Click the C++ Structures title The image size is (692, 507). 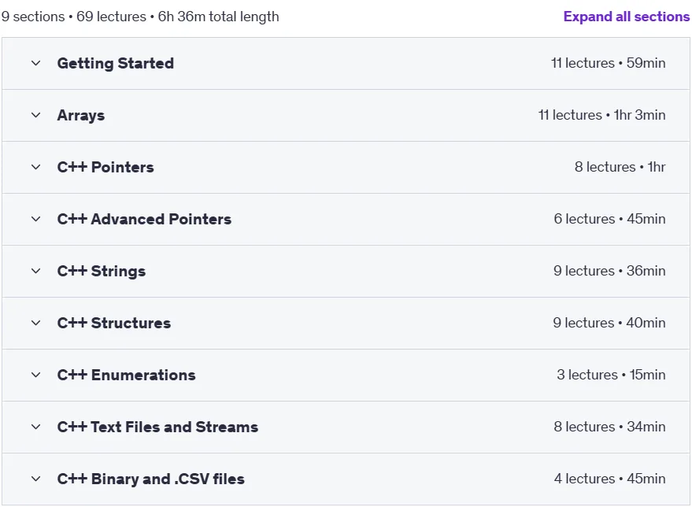click(x=114, y=323)
